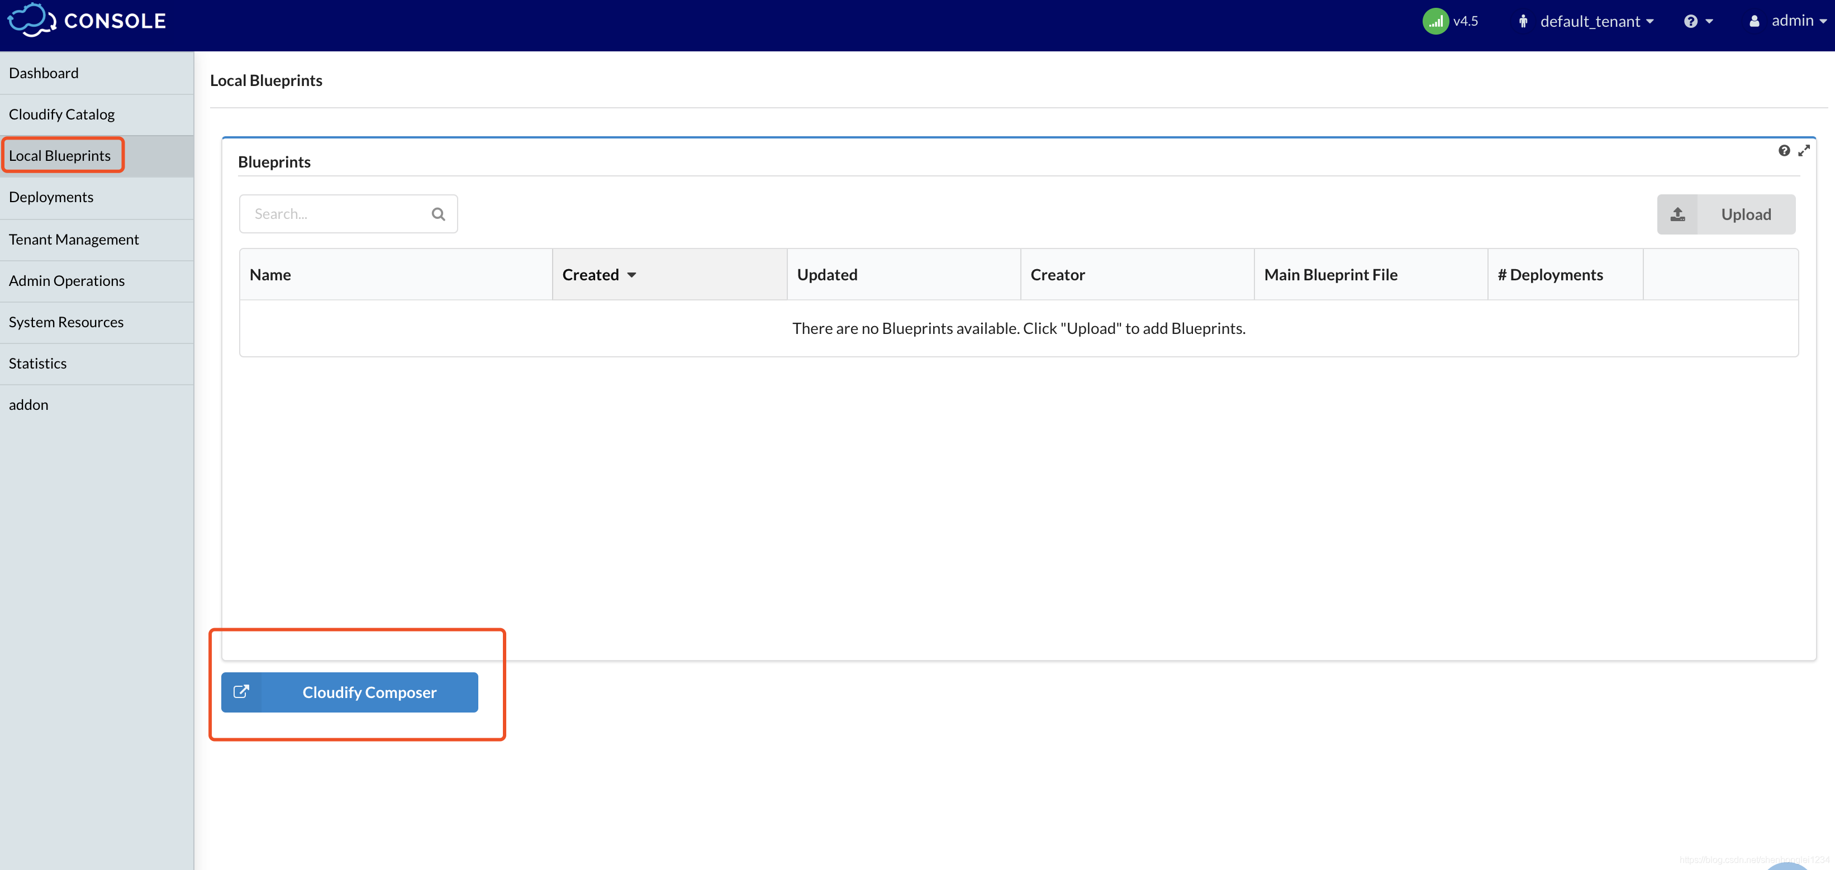The image size is (1835, 870).
Task: Navigate to Deployments page
Action: [97, 197]
